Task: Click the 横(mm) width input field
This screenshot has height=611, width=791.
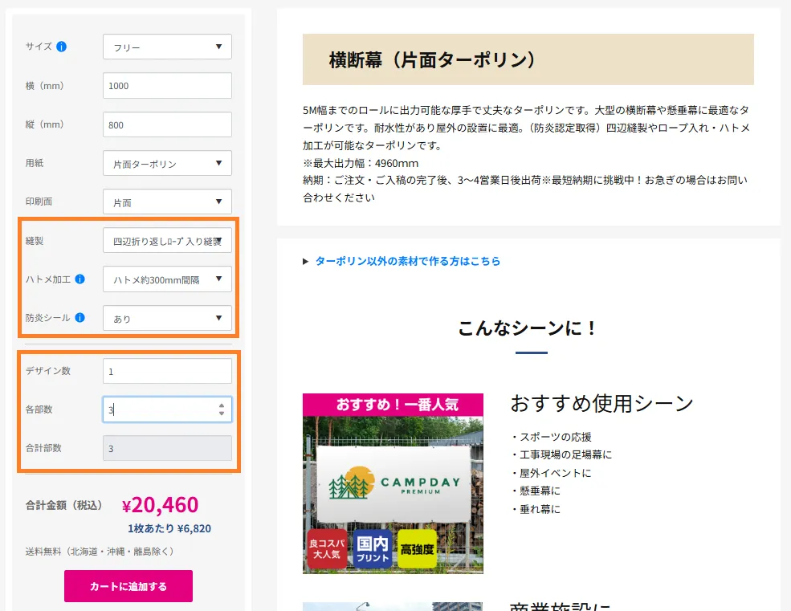Action: [x=167, y=85]
